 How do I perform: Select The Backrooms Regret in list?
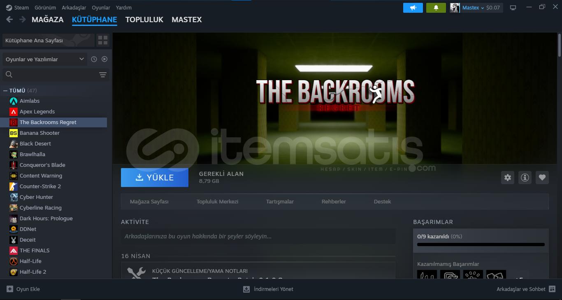(x=53, y=122)
